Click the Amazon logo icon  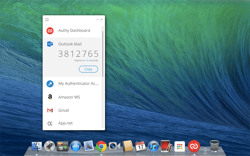click(x=50, y=97)
